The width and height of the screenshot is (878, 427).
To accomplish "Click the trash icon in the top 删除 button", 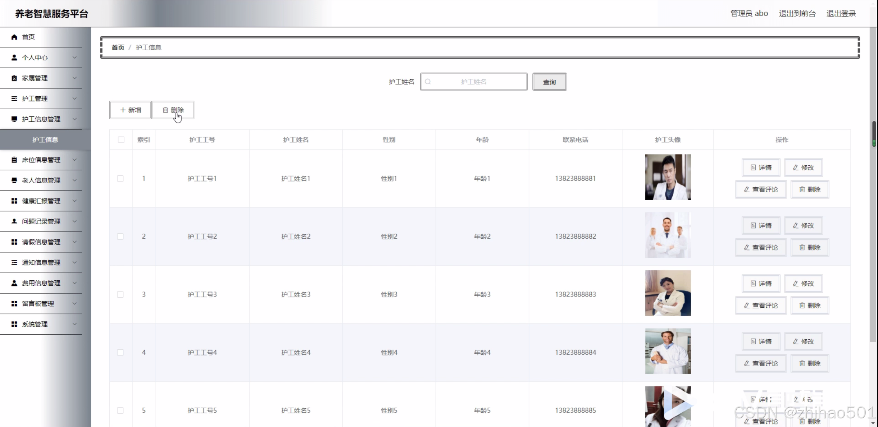I will (165, 110).
